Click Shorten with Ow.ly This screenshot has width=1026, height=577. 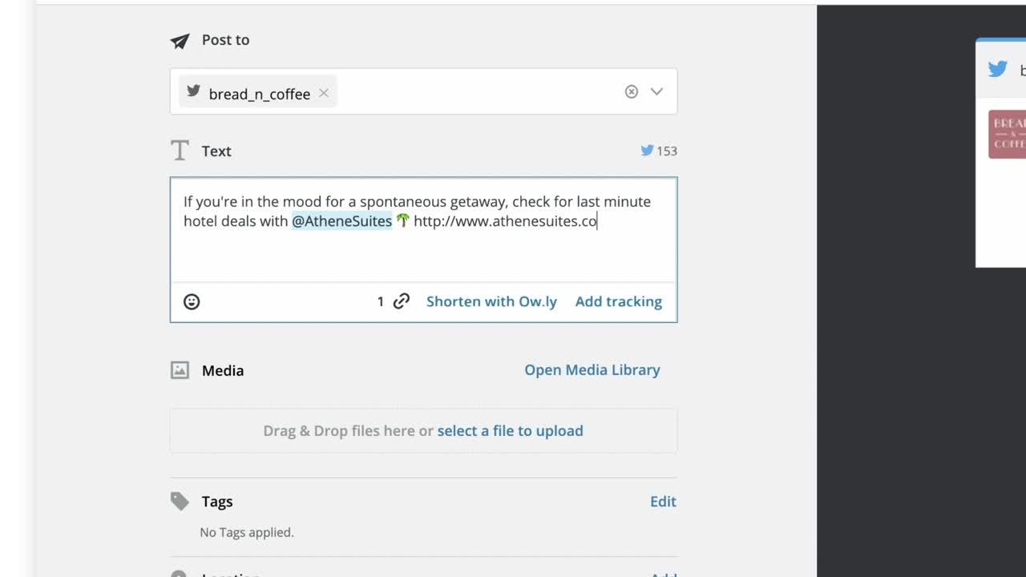pyautogui.click(x=491, y=301)
